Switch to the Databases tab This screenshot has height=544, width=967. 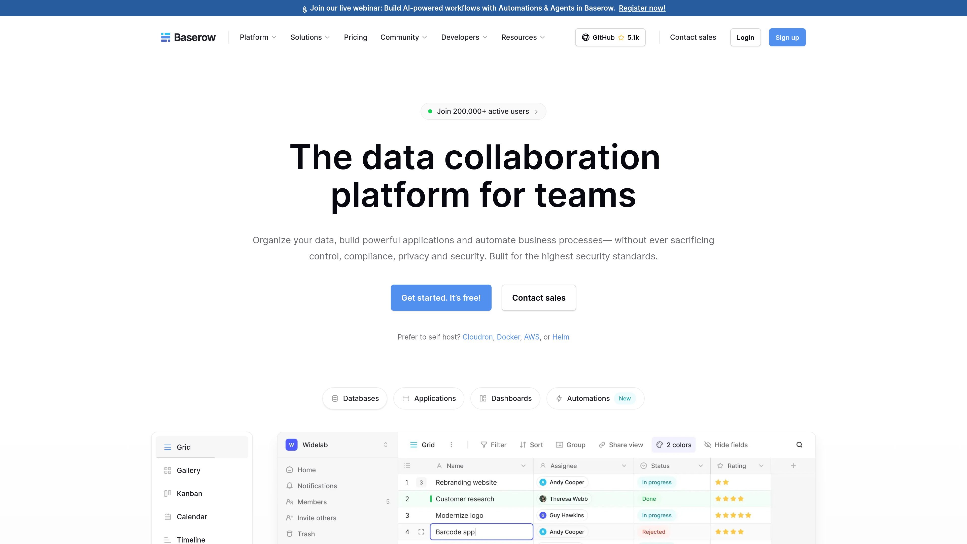355,398
